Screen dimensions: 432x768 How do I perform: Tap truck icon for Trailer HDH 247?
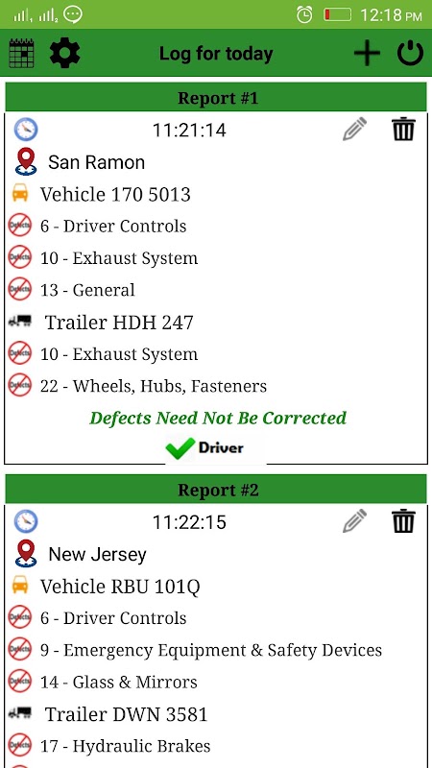click(x=20, y=322)
